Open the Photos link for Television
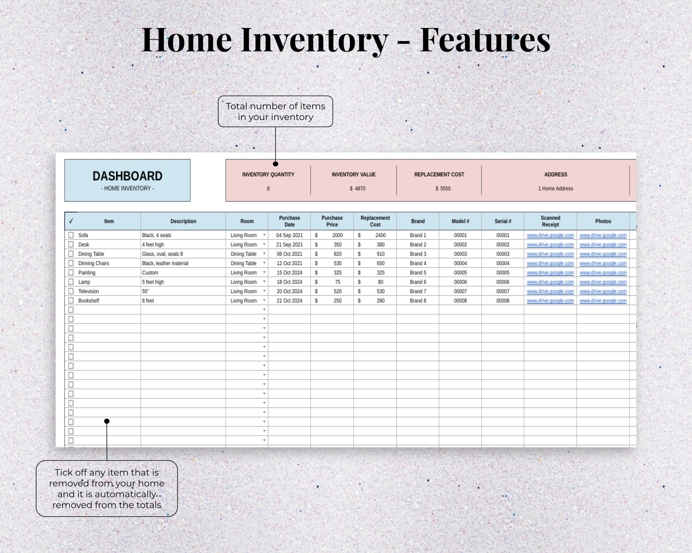The image size is (692, 553). click(603, 291)
